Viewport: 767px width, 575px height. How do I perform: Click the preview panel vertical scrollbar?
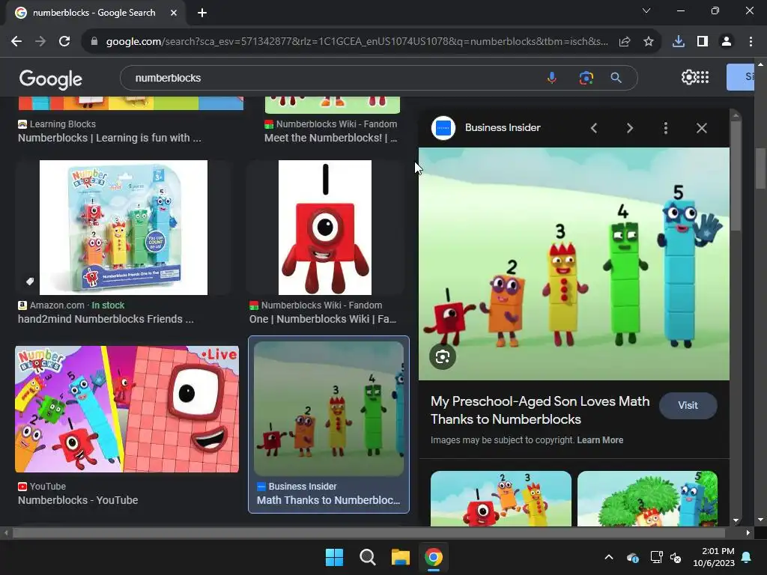click(736, 176)
